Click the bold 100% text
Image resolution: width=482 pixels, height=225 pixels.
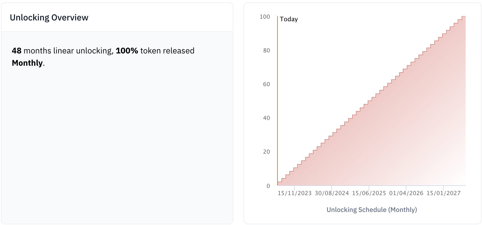[127, 51]
